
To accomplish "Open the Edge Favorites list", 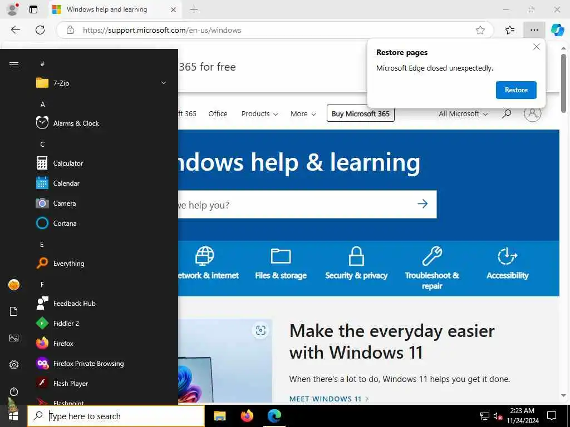I will pos(510,30).
